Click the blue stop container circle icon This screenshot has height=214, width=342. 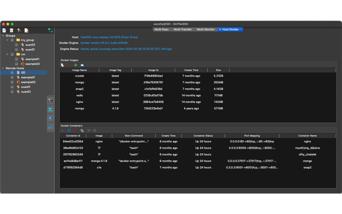(69, 130)
